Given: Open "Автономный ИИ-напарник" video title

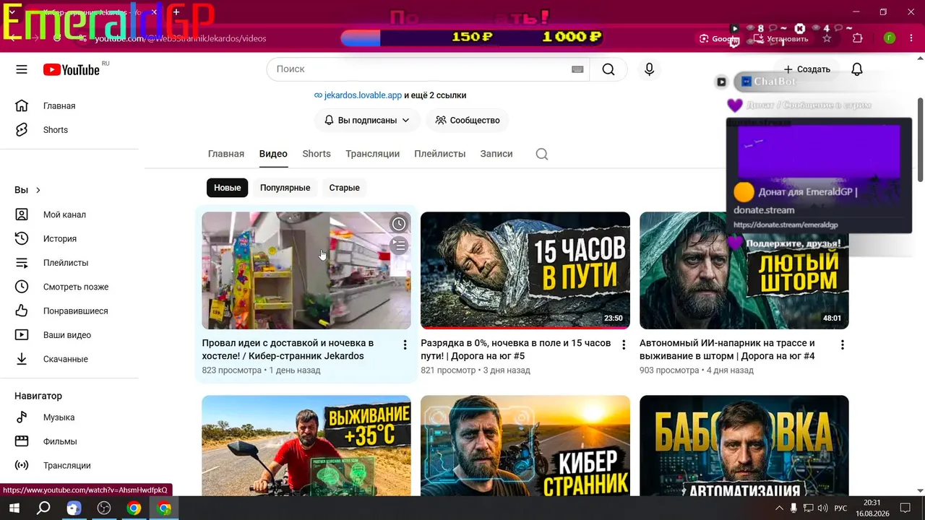Looking at the screenshot, I should pos(728,350).
